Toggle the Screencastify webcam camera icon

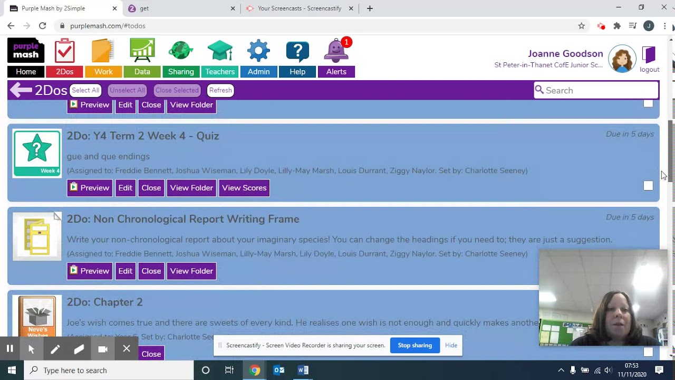tap(103, 349)
